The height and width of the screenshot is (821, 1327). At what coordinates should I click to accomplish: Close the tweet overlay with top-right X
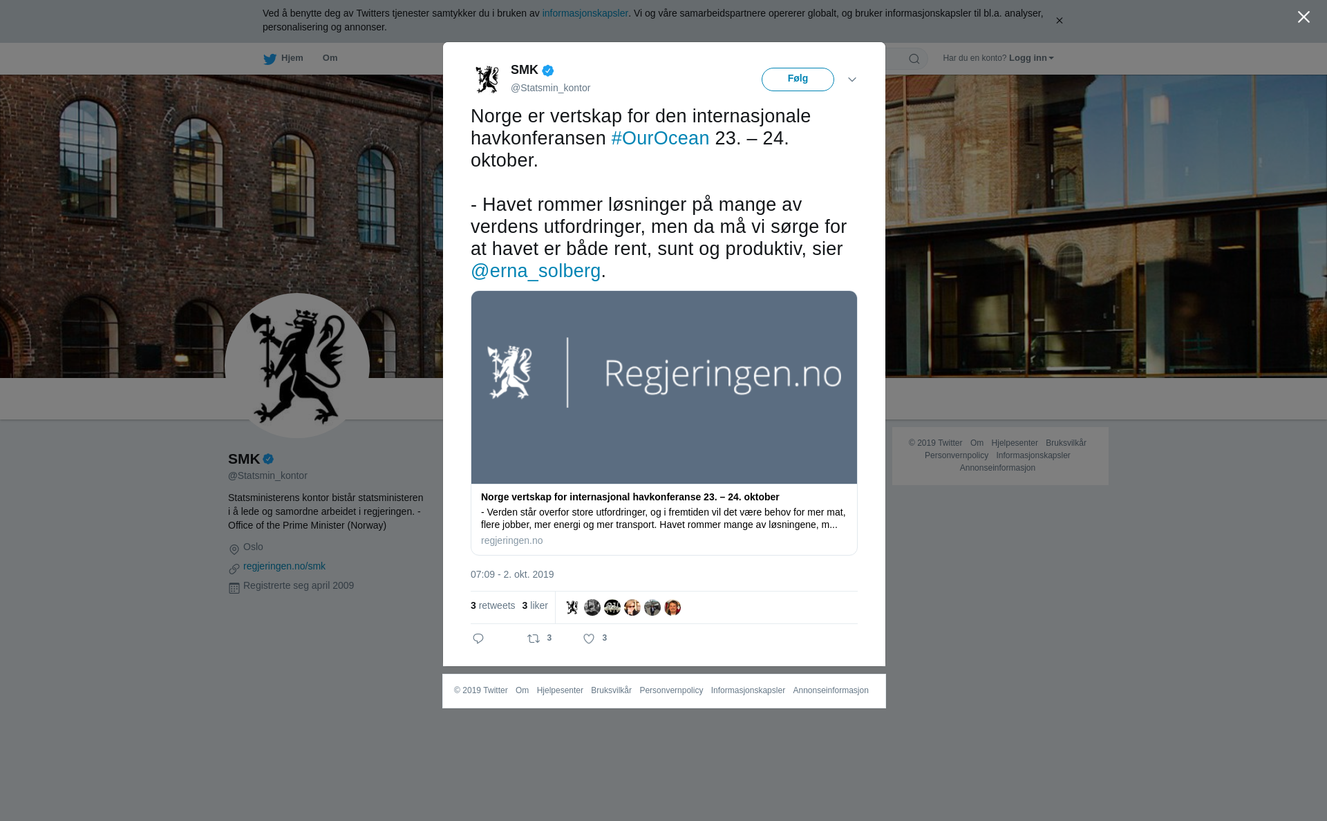point(1304,17)
